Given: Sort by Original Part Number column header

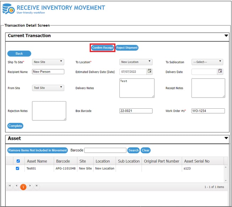Looking at the screenshot, I should click(161, 161).
